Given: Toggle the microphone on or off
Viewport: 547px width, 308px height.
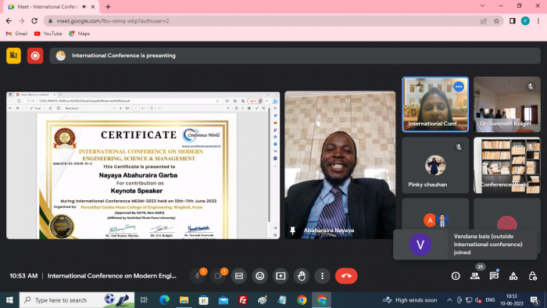Looking at the screenshot, I should [197, 276].
